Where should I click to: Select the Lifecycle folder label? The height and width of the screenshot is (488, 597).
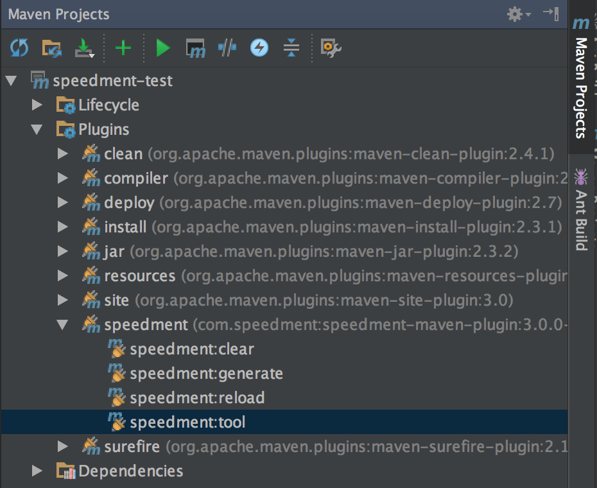click(109, 105)
